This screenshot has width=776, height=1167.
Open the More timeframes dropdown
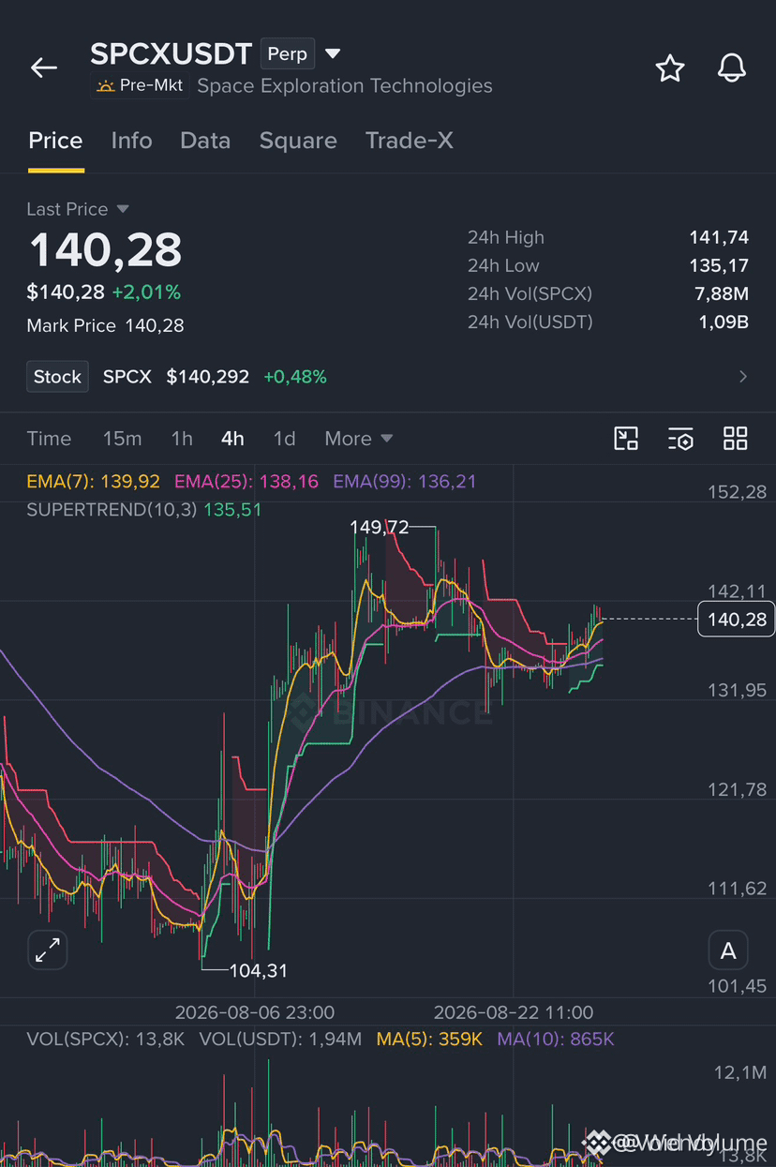[x=359, y=439]
